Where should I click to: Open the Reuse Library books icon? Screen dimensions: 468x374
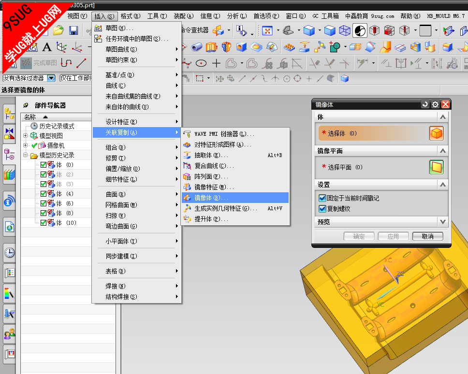click(9, 174)
